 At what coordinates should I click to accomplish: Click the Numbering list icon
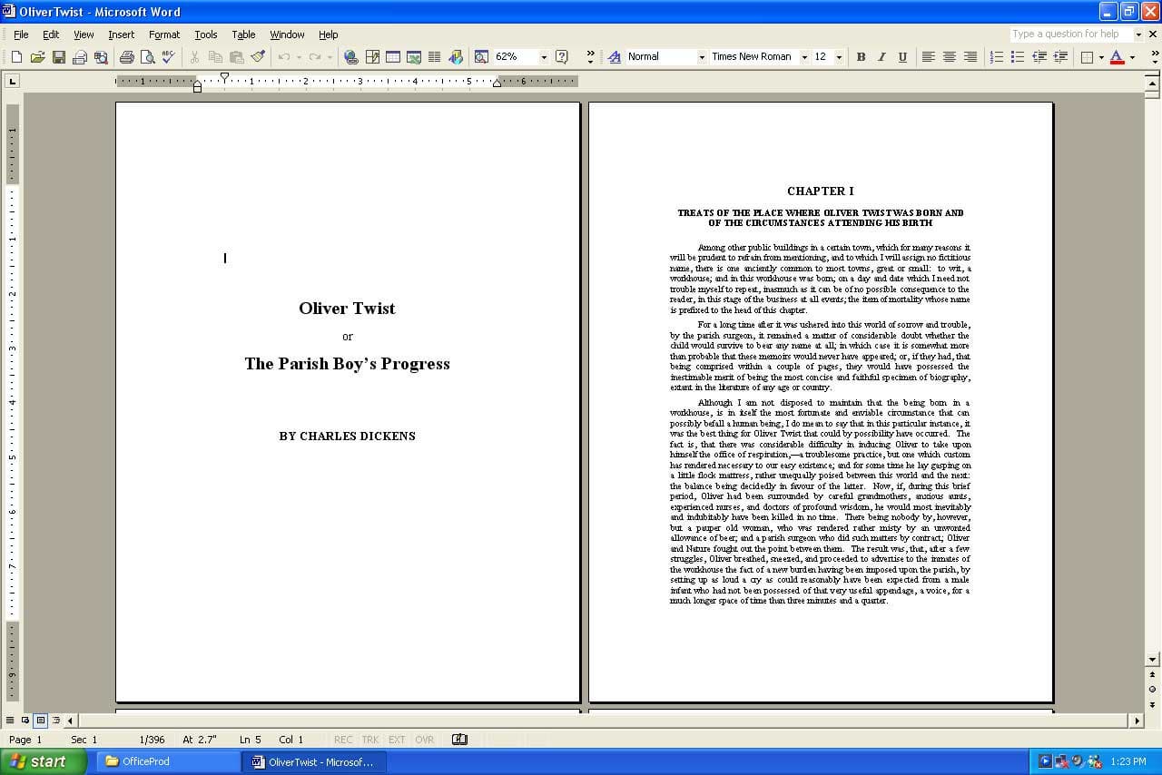[997, 57]
